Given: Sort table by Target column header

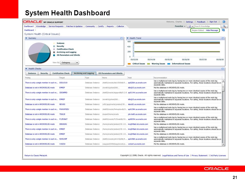Looking at the screenshot, I should click(x=62, y=78).
